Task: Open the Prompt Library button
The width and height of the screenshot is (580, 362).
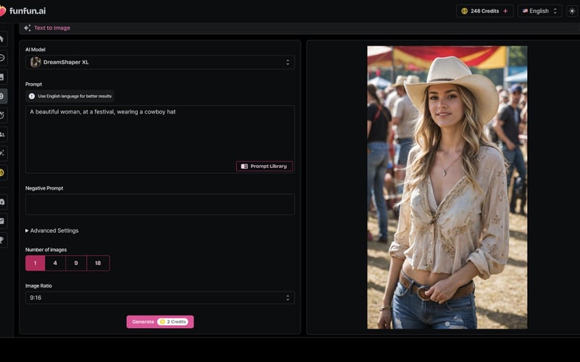Action: coord(265,167)
